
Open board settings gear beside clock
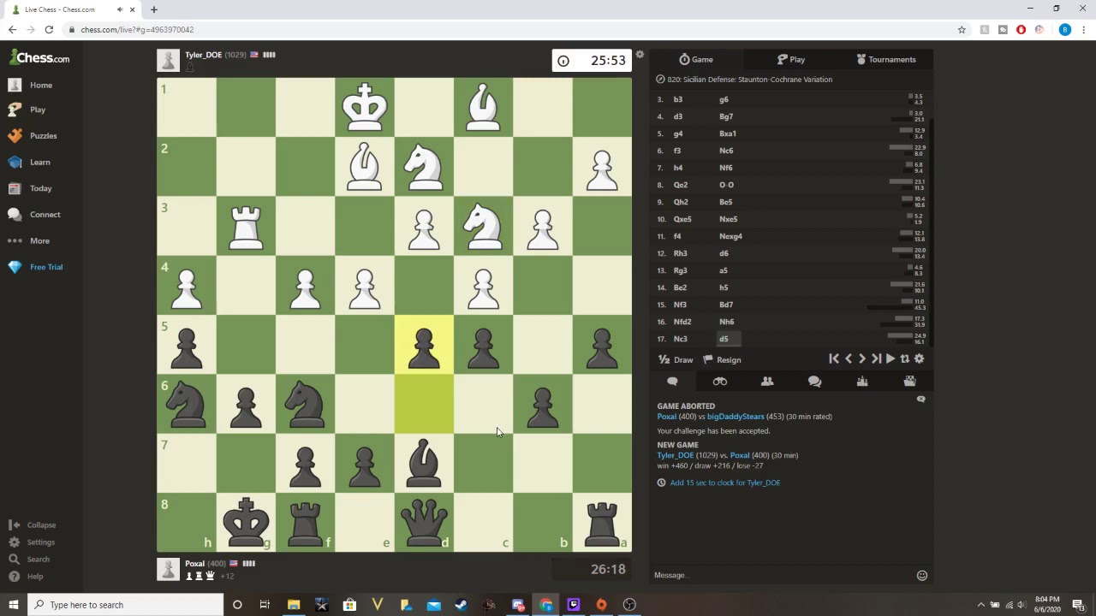pos(640,55)
